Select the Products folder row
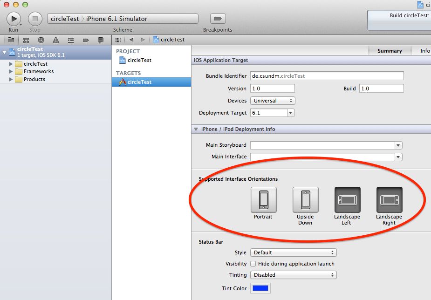 (55, 79)
